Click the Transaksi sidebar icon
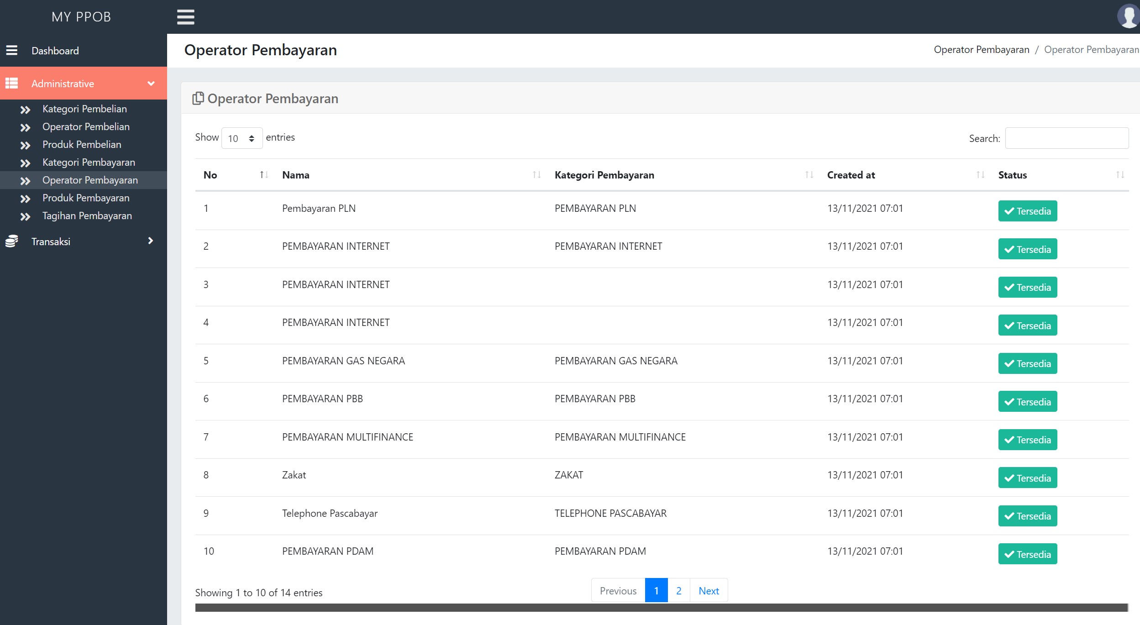 pyautogui.click(x=11, y=242)
